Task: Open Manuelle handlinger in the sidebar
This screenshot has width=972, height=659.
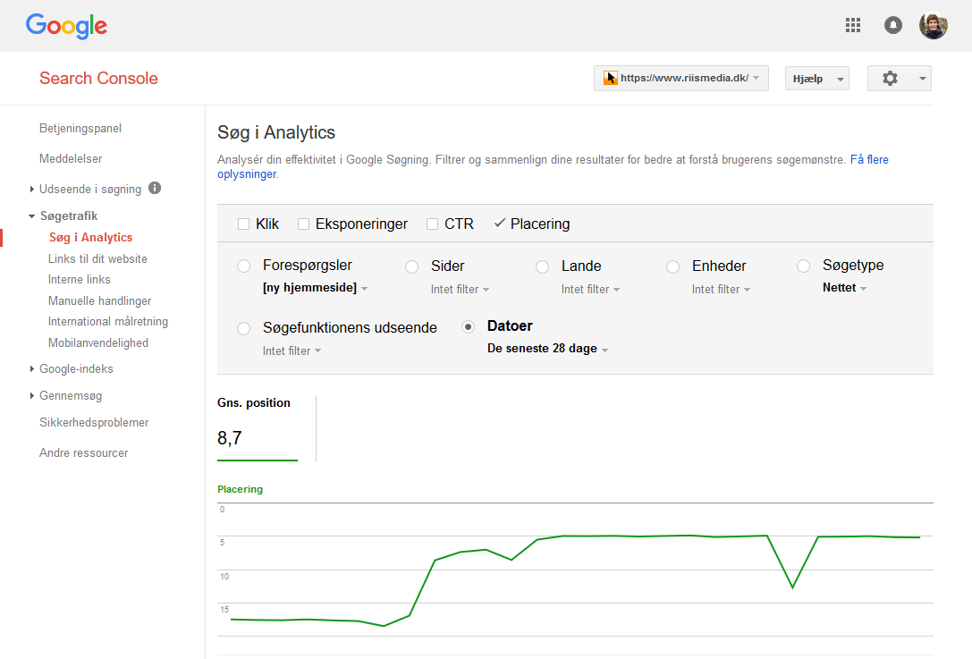Action: point(100,300)
